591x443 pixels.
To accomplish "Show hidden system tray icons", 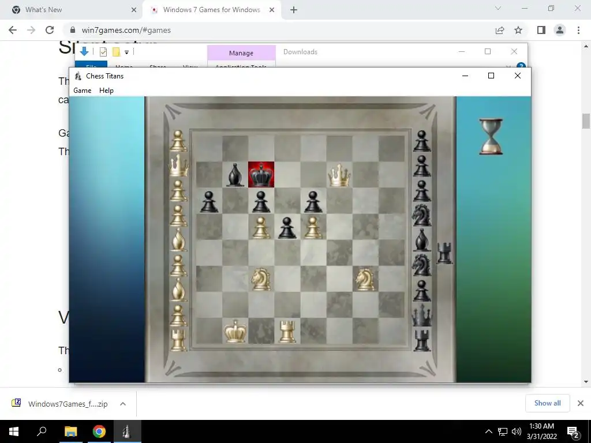I will 488,431.
